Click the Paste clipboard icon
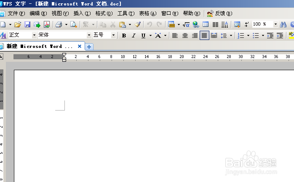Viewport: 294px width, 182px height. click(x=123, y=24)
